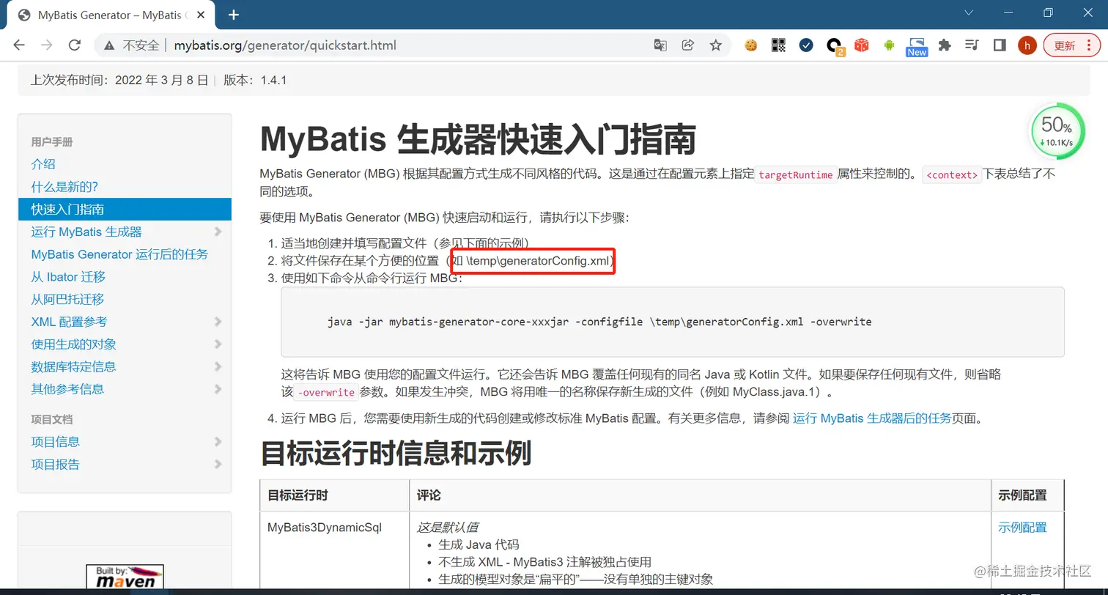Open the green Android extension
This screenshot has width=1108, height=595.
coord(890,45)
